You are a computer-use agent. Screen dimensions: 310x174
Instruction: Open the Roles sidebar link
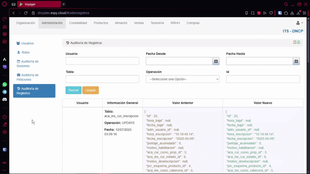tap(25, 52)
